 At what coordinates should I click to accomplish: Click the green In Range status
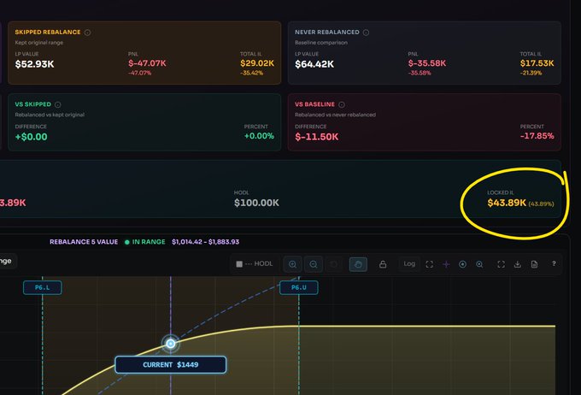click(x=145, y=242)
